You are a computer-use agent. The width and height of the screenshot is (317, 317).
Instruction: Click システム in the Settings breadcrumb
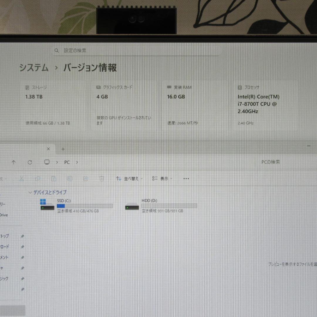point(33,68)
